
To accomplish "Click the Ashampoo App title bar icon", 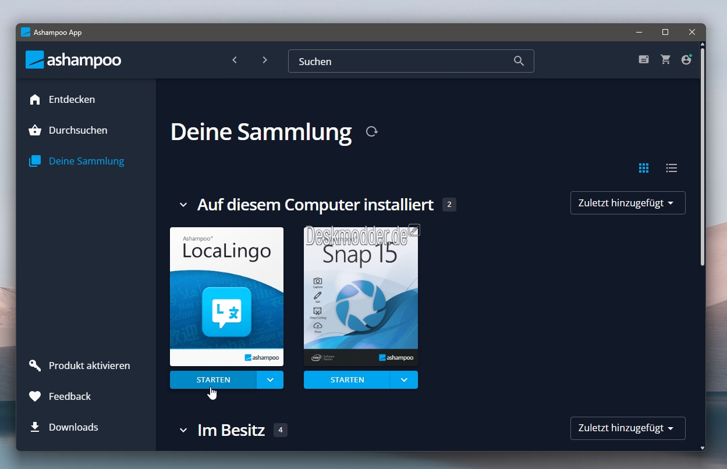I will click(x=26, y=33).
